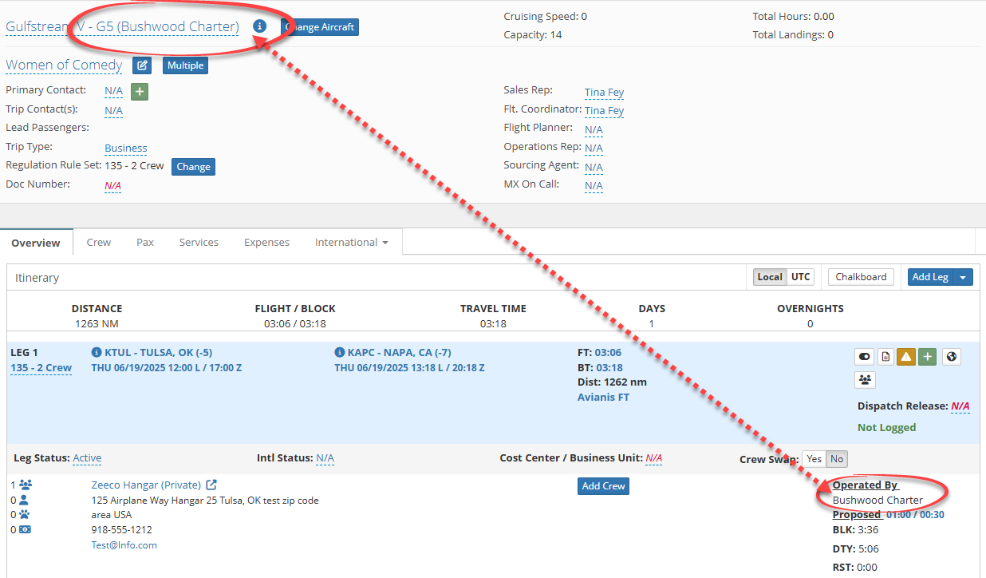986x578 pixels.
Task: Open the Crew tab
Action: tap(99, 242)
